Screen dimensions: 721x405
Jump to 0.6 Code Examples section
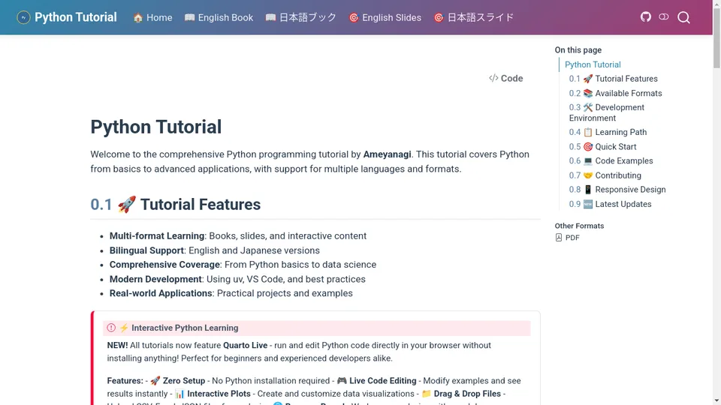tap(611, 161)
